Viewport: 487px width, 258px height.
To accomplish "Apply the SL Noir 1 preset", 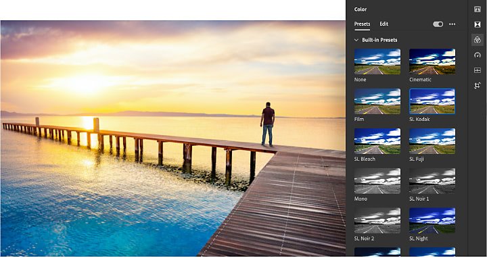I will [432, 181].
